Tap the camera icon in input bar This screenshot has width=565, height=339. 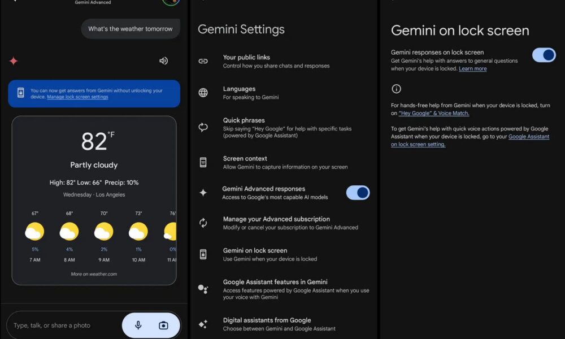point(163,325)
